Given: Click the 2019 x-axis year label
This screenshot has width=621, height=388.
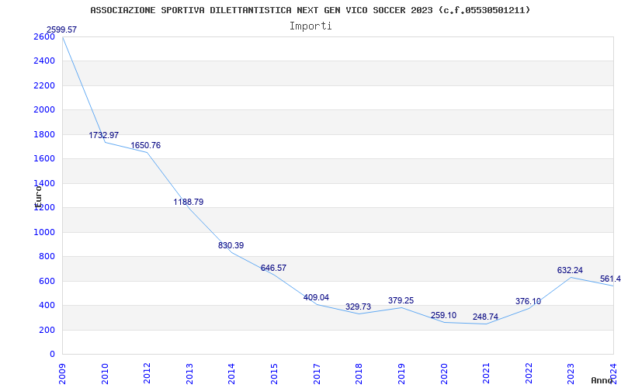Looking at the screenshot, I should click(401, 373).
